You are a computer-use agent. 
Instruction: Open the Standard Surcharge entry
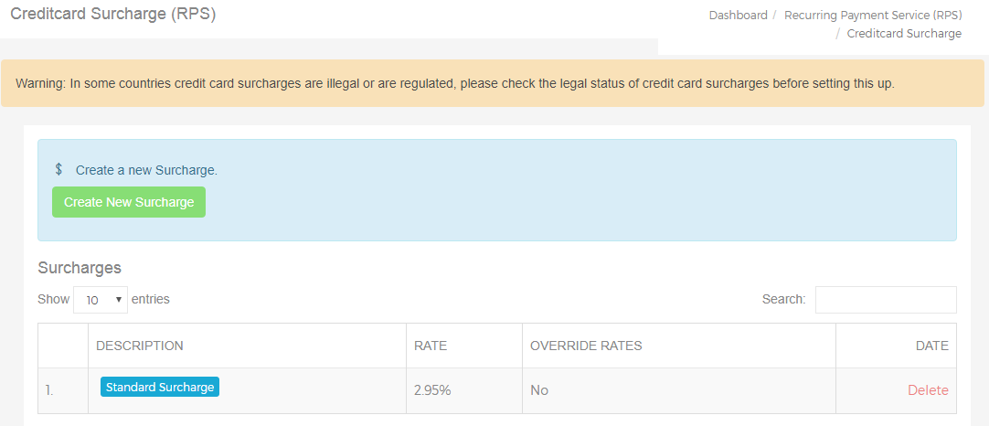click(160, 387)
